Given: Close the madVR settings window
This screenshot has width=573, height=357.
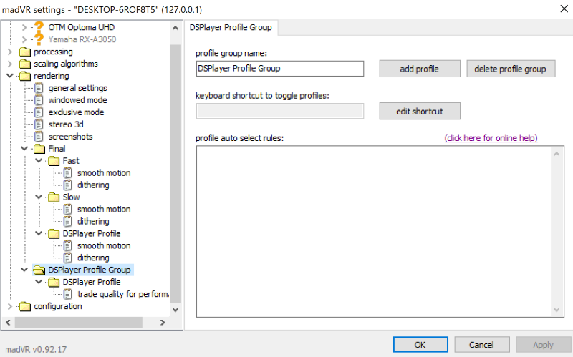Looking at the screenshot, I should click(x=564, y=9).
